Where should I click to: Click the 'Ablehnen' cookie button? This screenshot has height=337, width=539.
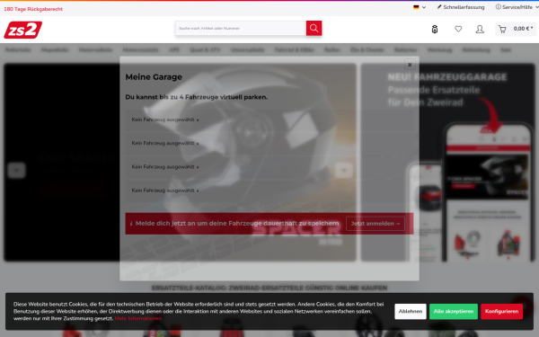point(411,311)
